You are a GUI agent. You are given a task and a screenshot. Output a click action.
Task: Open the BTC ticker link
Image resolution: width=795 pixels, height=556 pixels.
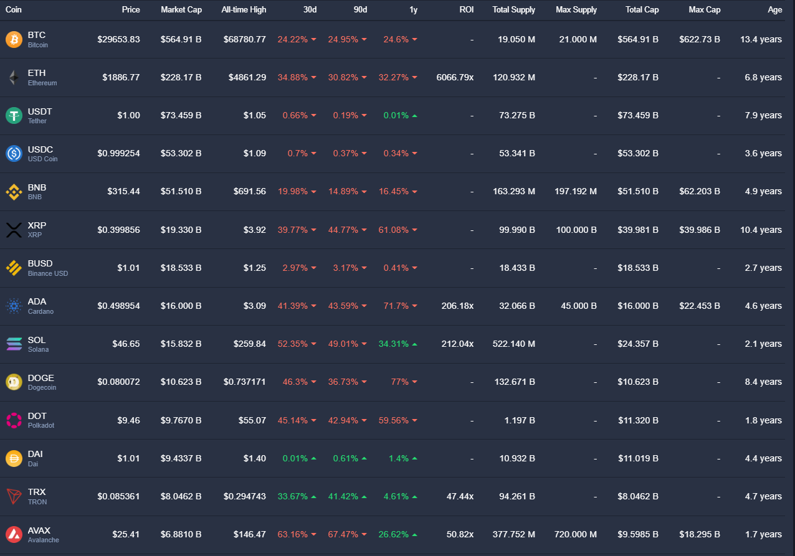point(37,35)
